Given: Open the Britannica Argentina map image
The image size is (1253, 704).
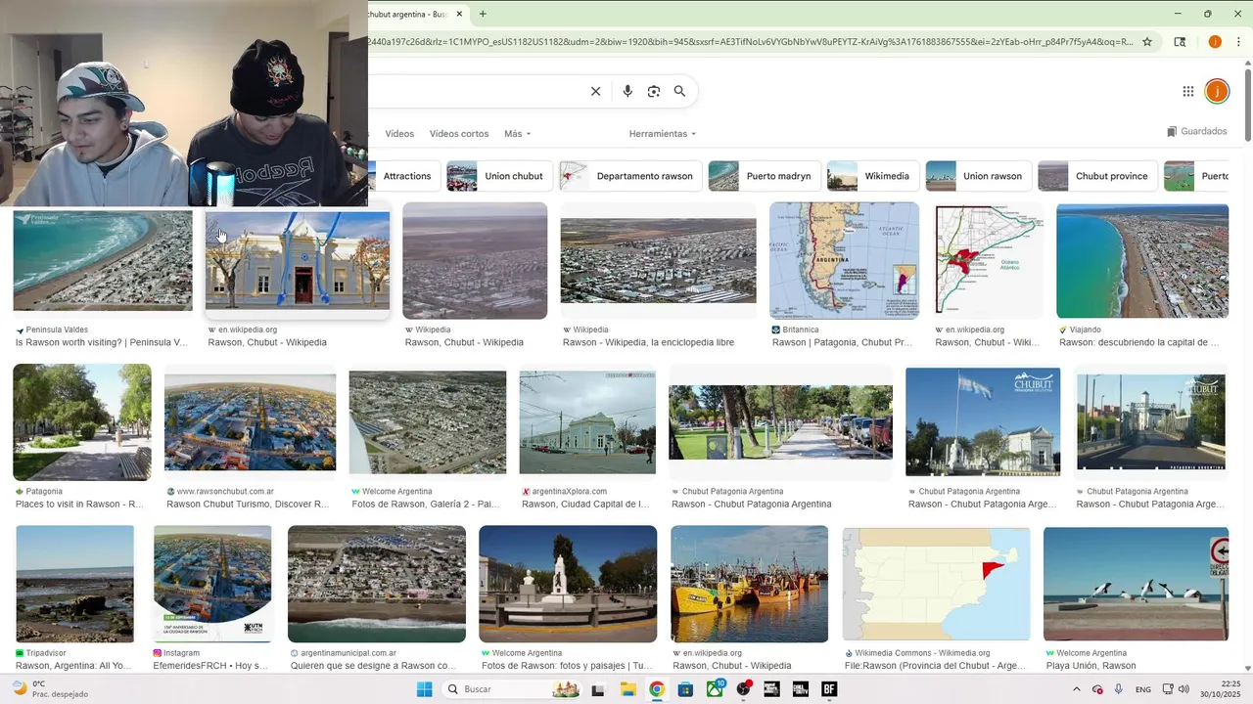Looking at the screenshot, I should [844, 261].
